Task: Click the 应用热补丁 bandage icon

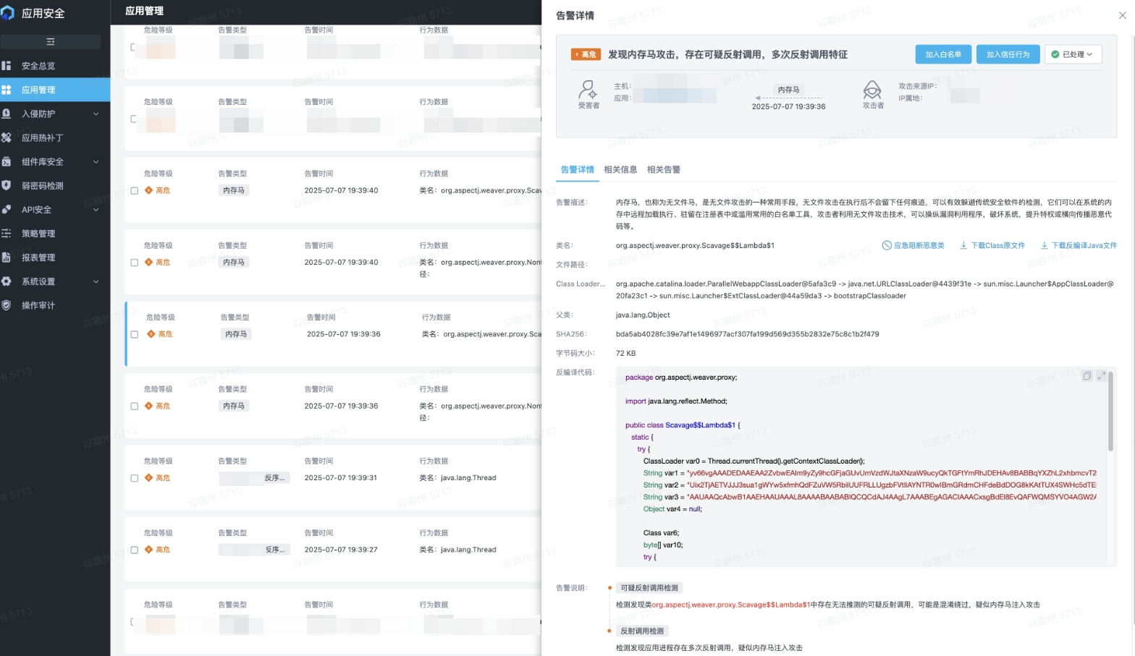Action: 7,137
